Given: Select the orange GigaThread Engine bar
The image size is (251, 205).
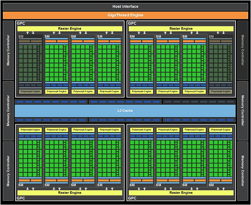Looking at the screenshot, I should (x=125, y=15).
